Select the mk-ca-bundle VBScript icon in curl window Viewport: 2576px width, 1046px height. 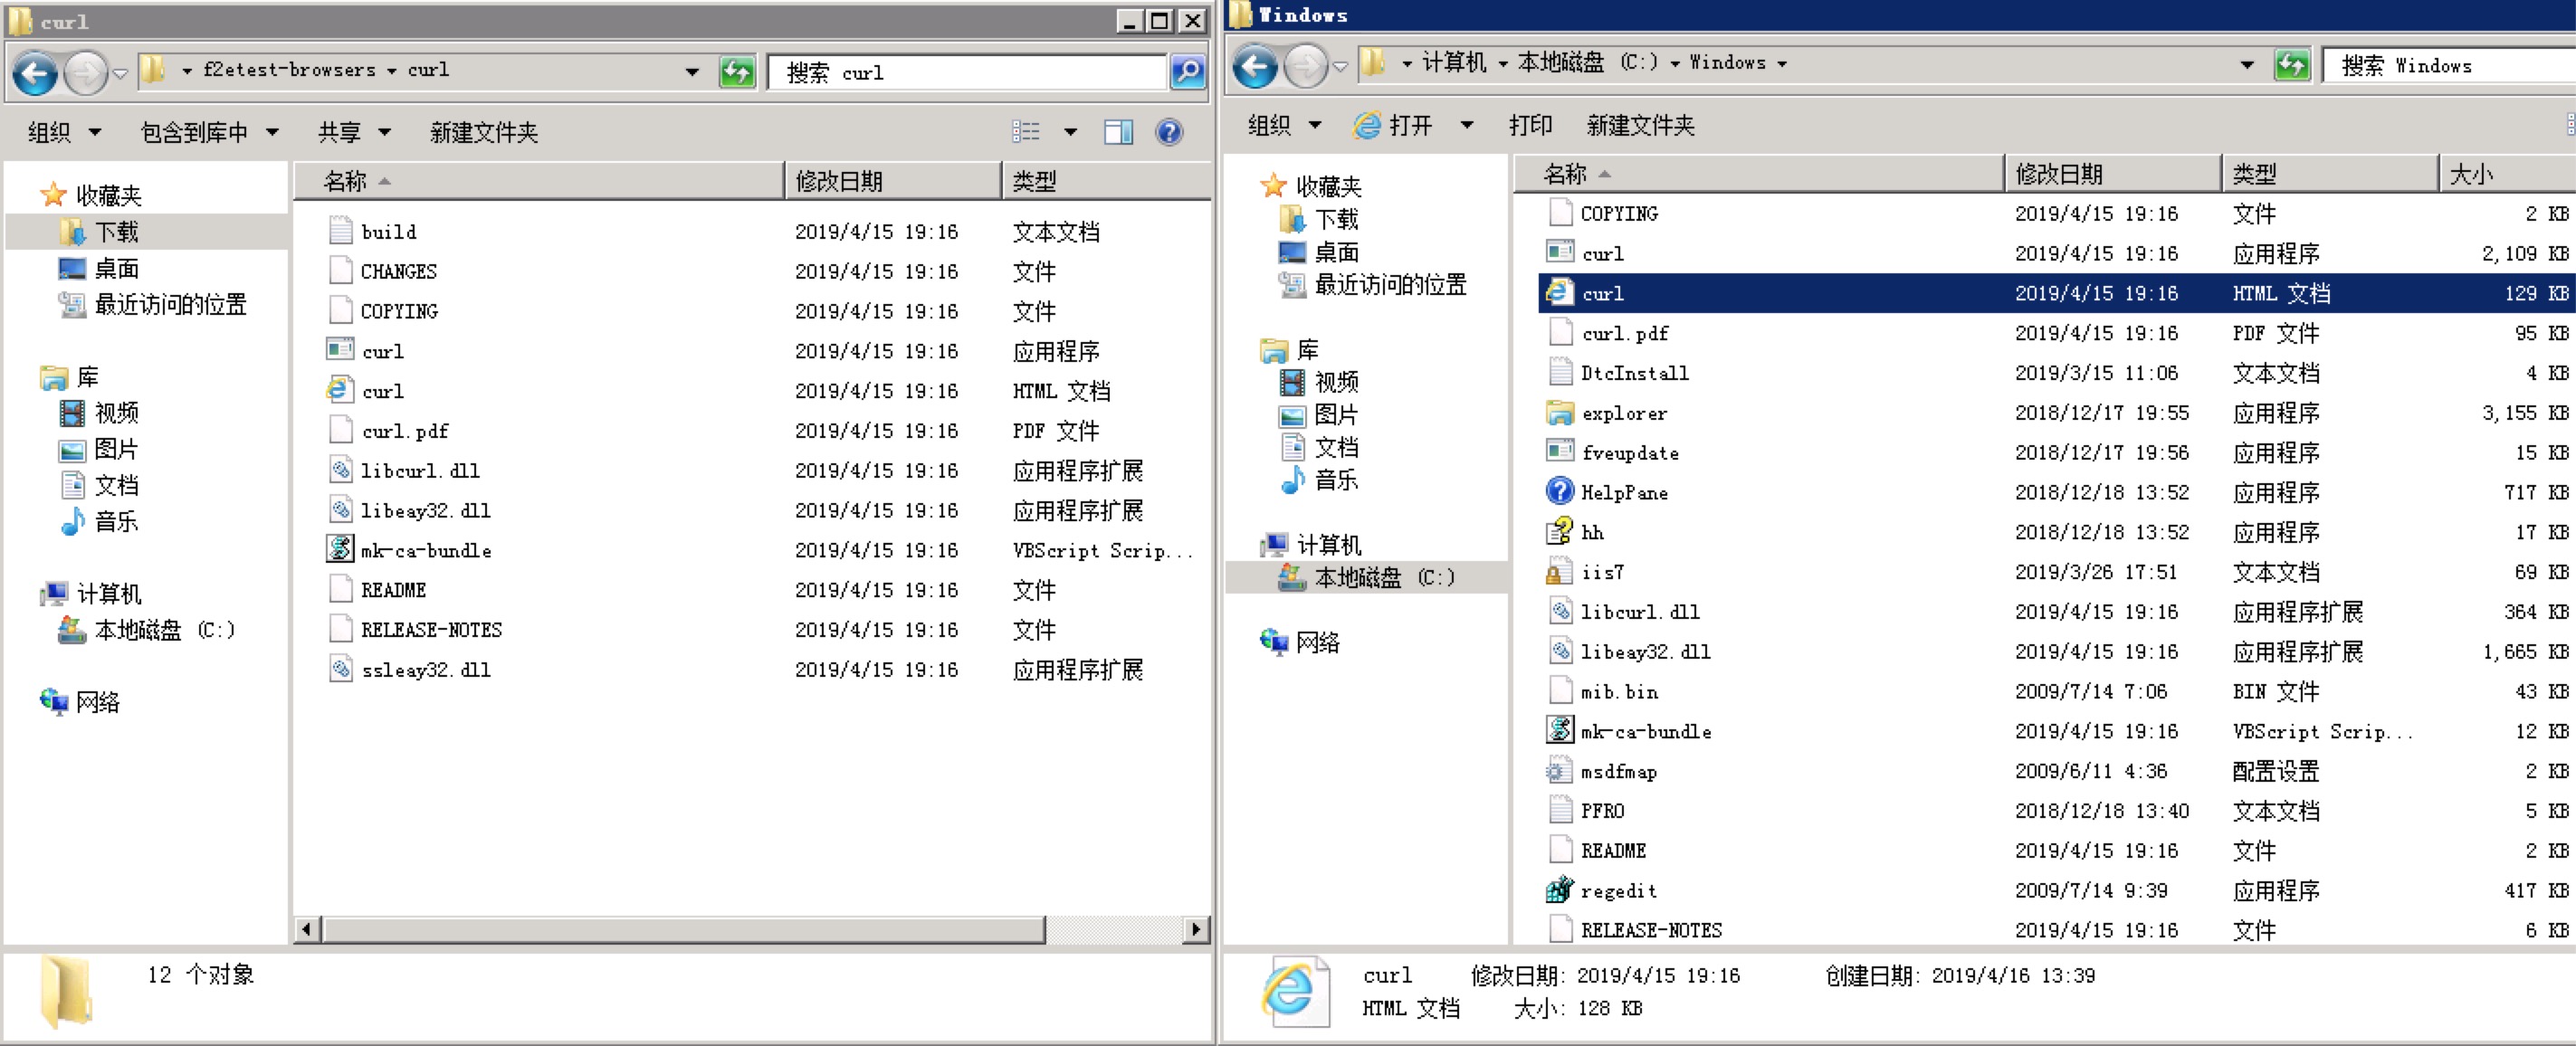pyautogui.click(x=340, y=549)
